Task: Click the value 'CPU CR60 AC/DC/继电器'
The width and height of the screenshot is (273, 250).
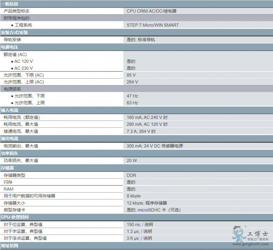Action: point(151,11)
